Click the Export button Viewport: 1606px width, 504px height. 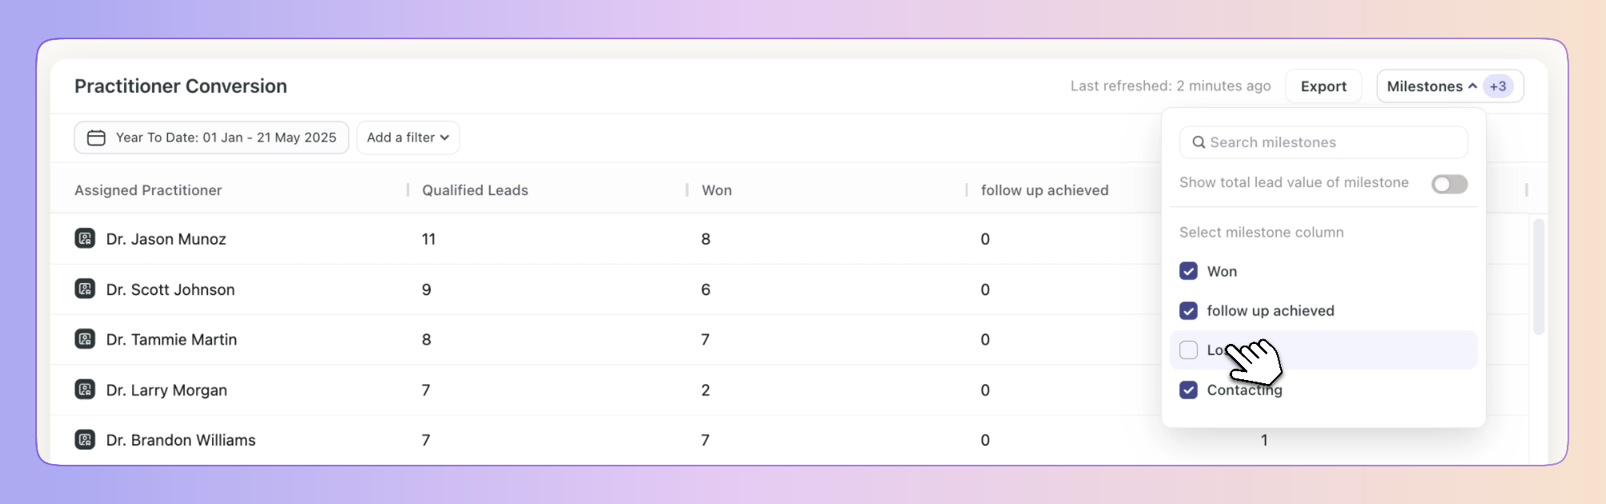[1323, 86]
